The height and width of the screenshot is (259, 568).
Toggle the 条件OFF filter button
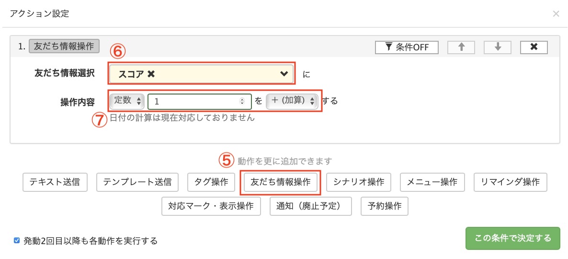pyautogui.click(x=407, y=47)
